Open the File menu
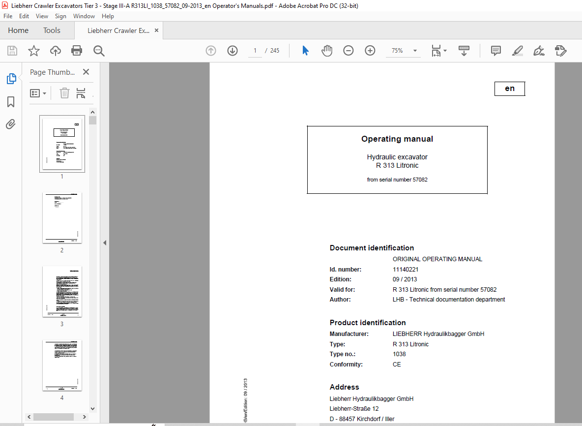This screenshot has width=582, height=426. click(8, 16)
